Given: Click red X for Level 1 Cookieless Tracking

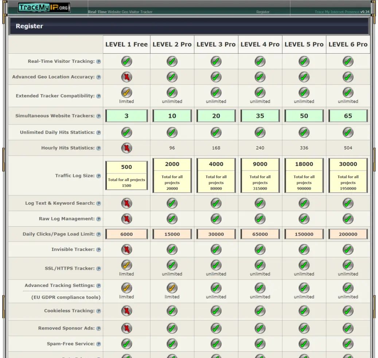Looking at the screenshot, I should point(126,311).
